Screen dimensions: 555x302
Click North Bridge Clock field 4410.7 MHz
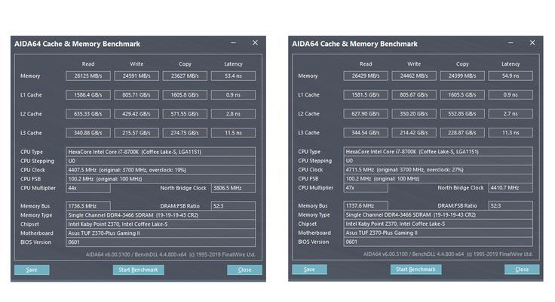511,187
